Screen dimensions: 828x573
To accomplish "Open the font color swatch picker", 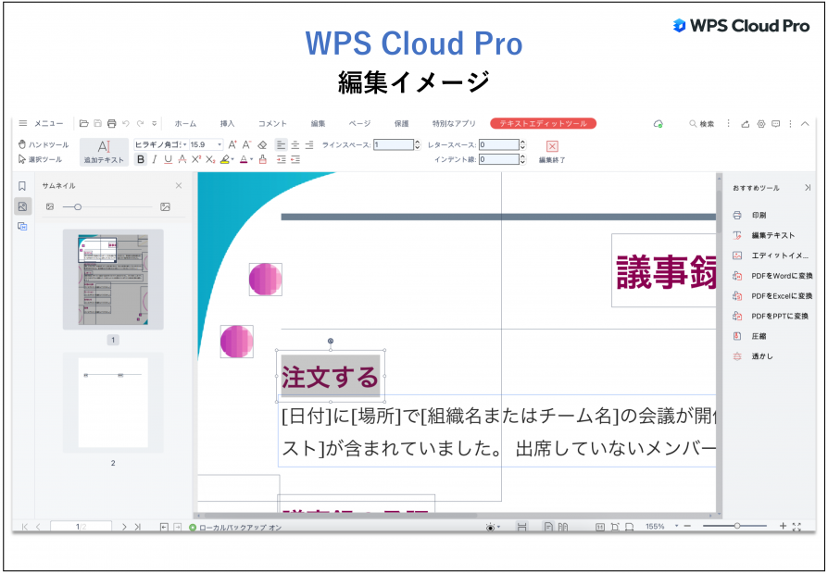I will [x=249, y=159].
